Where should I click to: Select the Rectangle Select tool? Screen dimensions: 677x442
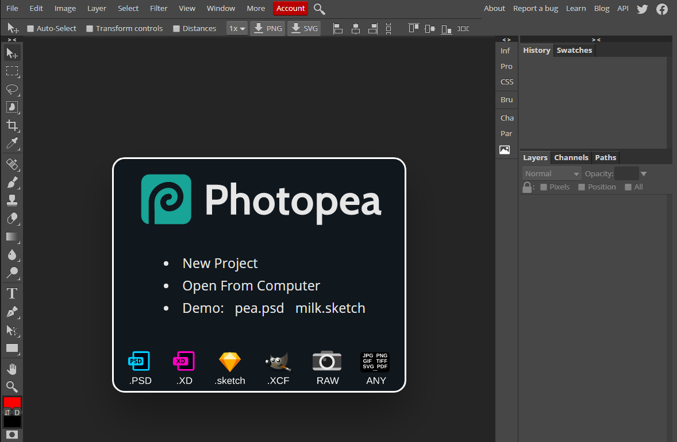tap(12, 71)
